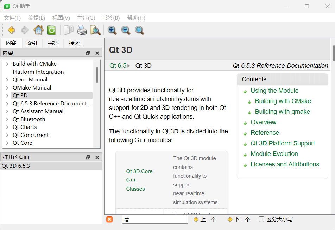The height and width of the screenshot is (230, 335).
Task: Go forward with the grey right arrow
Action: (25, 30)
